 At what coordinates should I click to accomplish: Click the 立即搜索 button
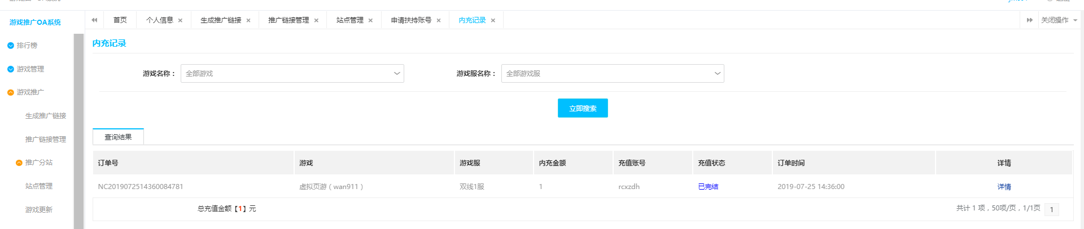point(583,109)
